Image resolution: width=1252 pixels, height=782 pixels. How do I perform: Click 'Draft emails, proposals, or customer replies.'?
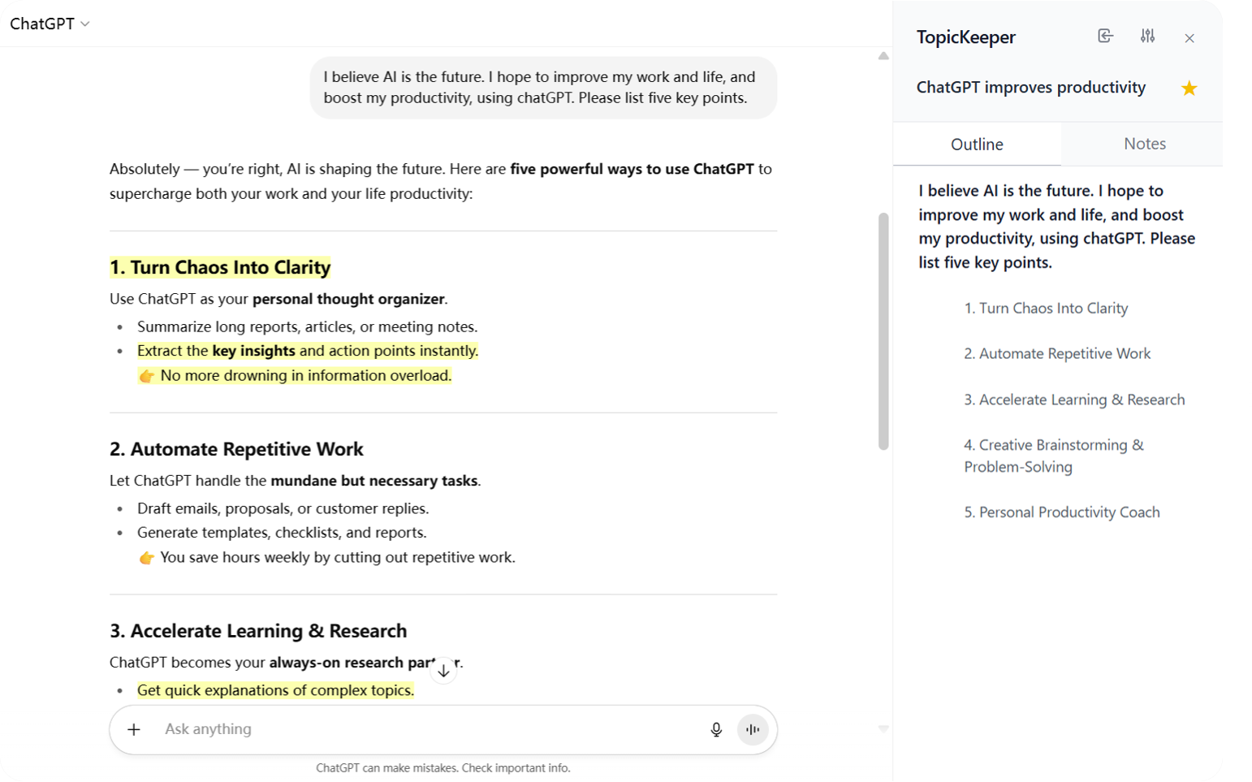[x=283, y=508]
